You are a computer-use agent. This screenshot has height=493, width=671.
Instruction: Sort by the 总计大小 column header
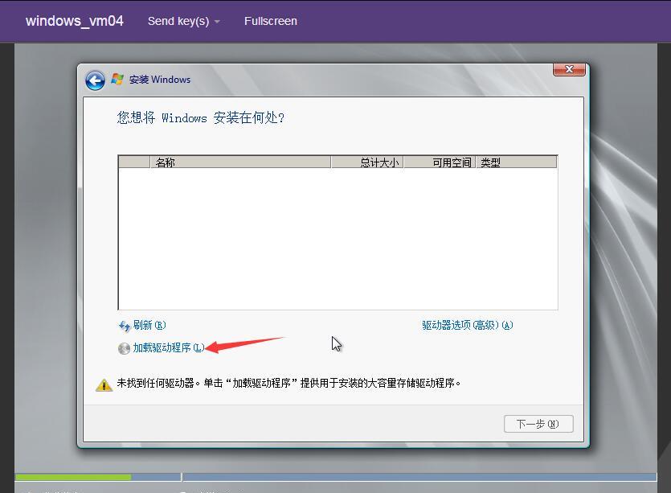[367, 162]
